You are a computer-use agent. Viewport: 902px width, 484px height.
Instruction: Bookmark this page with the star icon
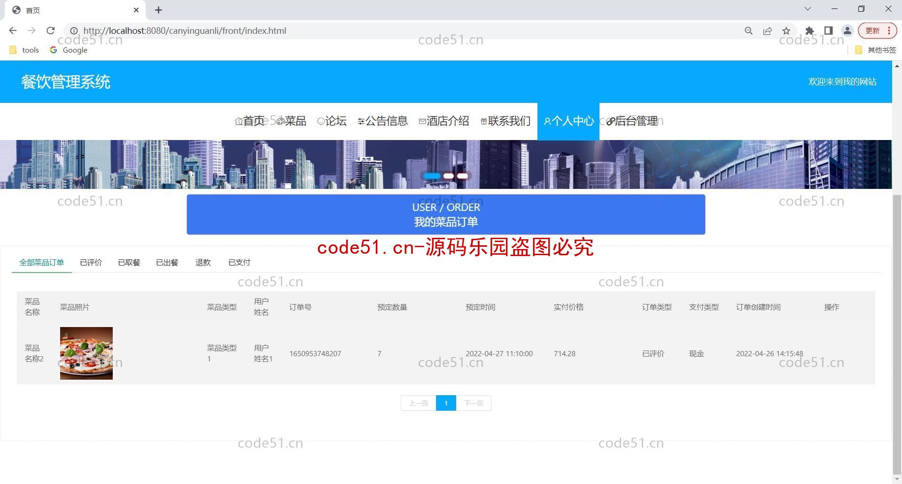[x=786, y=31]
